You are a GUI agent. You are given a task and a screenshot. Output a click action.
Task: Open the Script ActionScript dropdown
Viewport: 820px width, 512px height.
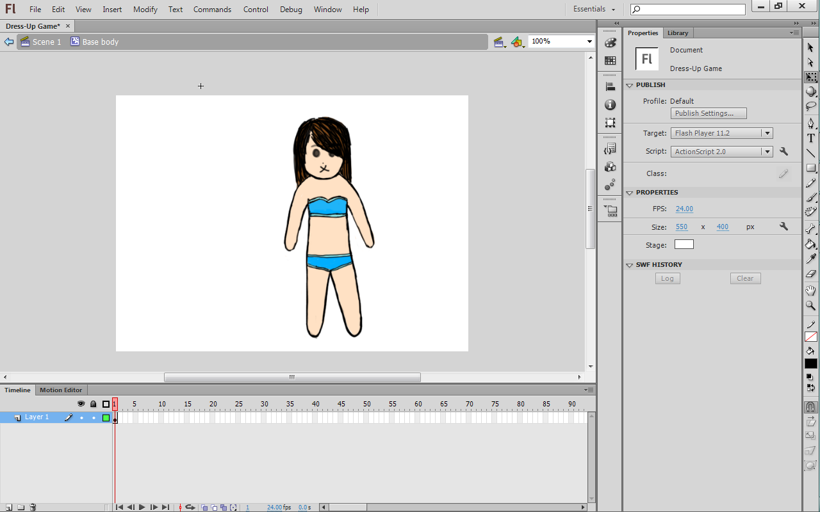[721, 152]
